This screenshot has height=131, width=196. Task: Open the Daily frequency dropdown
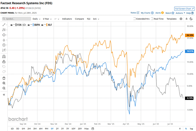point(36,19)
